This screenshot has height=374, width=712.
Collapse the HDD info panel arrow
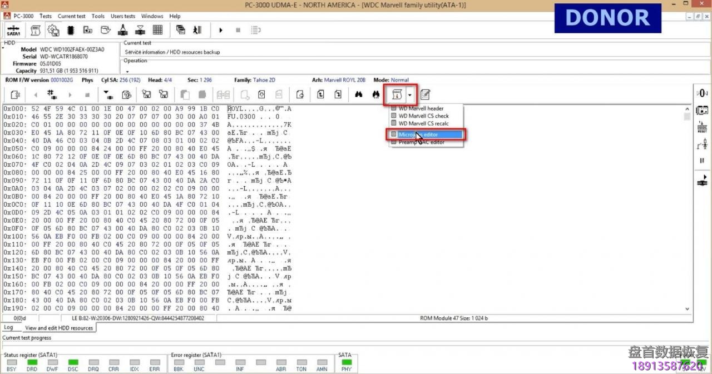3,48
